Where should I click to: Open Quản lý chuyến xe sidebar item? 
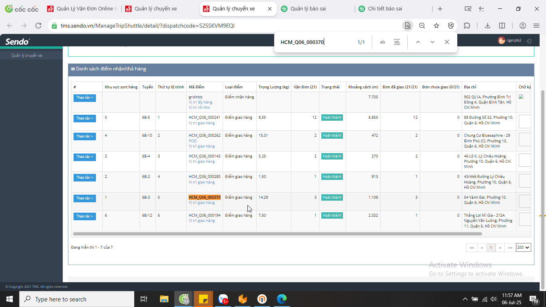tap(27, 56)
